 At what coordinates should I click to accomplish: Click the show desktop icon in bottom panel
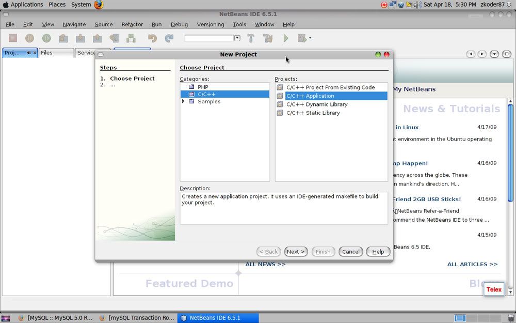click(6, 318)
